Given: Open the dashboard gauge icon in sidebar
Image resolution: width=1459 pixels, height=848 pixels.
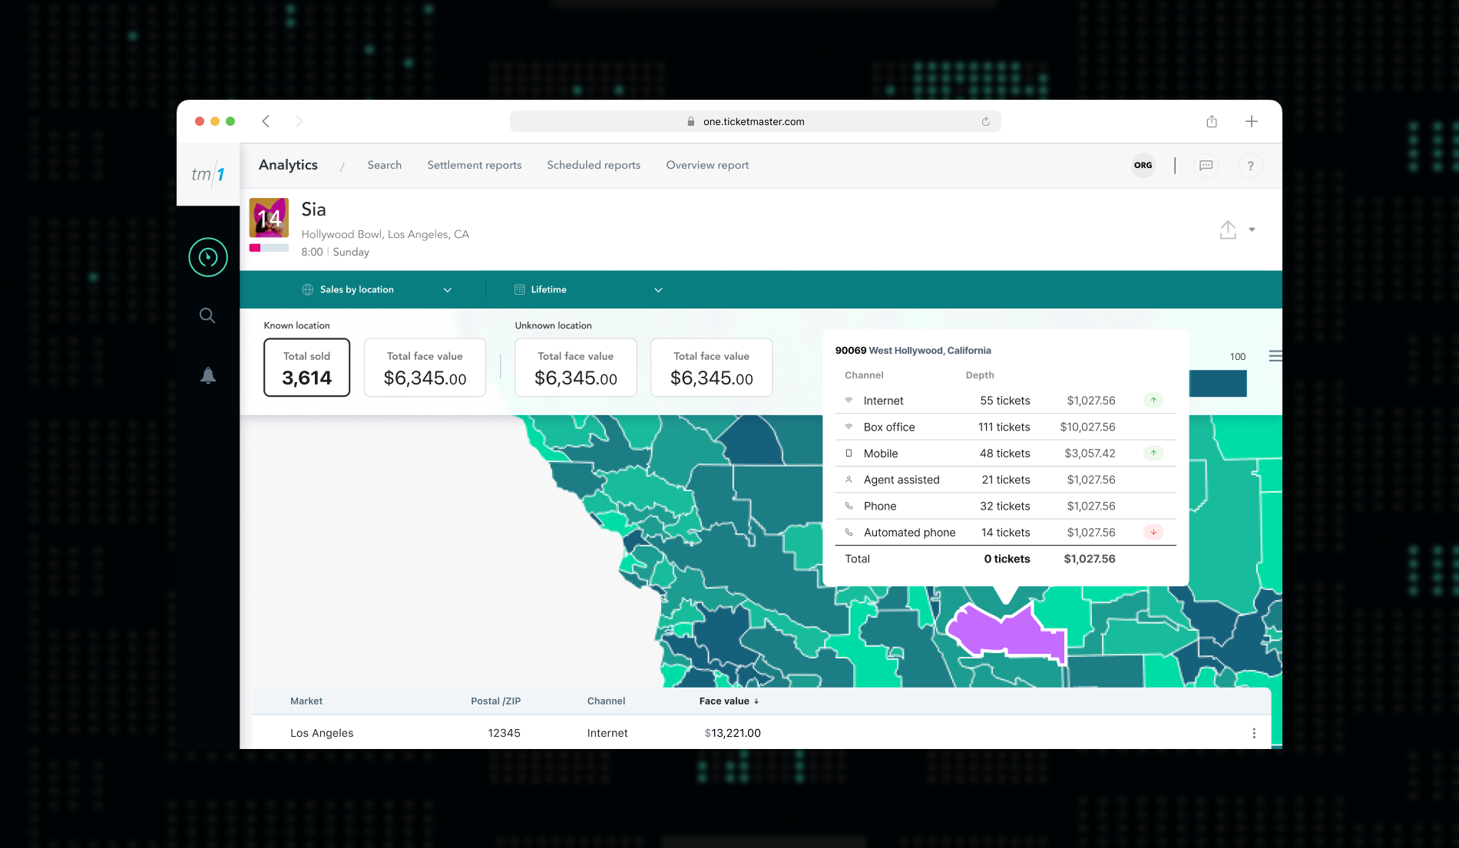Looking at the screenshot, I should point(208,257).
